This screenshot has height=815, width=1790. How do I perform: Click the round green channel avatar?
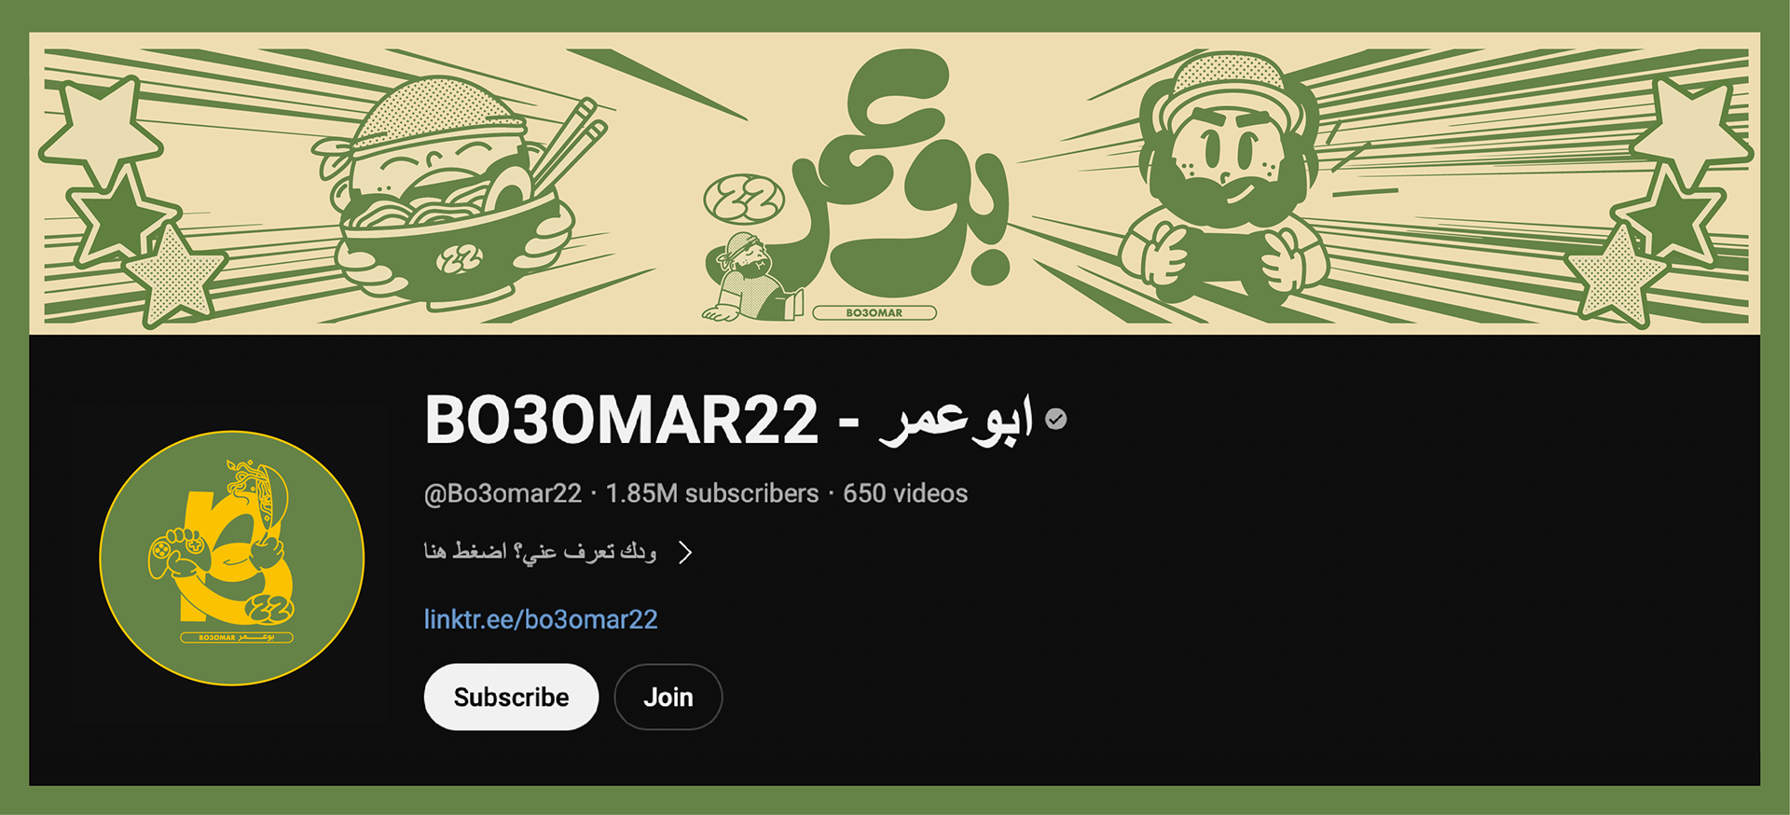pyautogui.click(x=232, y=558)
